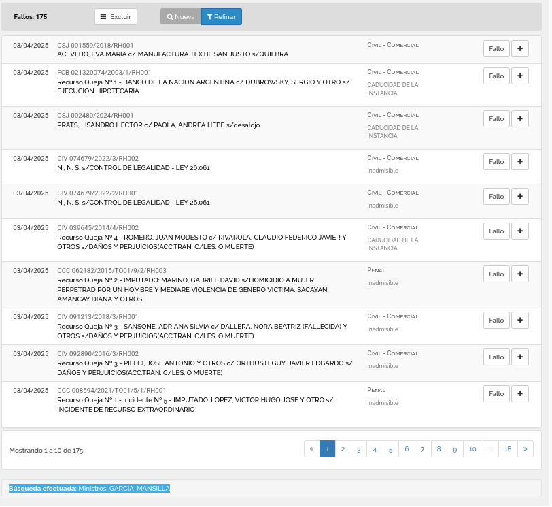Click Búsqueda efectuada: Ministros: GARCÍA-MANSILLA text
The width and height of the screenshot is (552, 507).
pos(90,489)
